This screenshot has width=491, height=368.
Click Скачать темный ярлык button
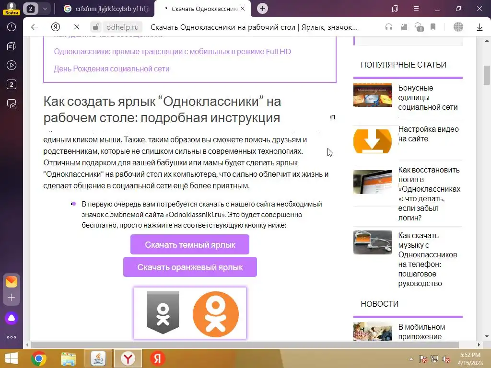point(190,244)
